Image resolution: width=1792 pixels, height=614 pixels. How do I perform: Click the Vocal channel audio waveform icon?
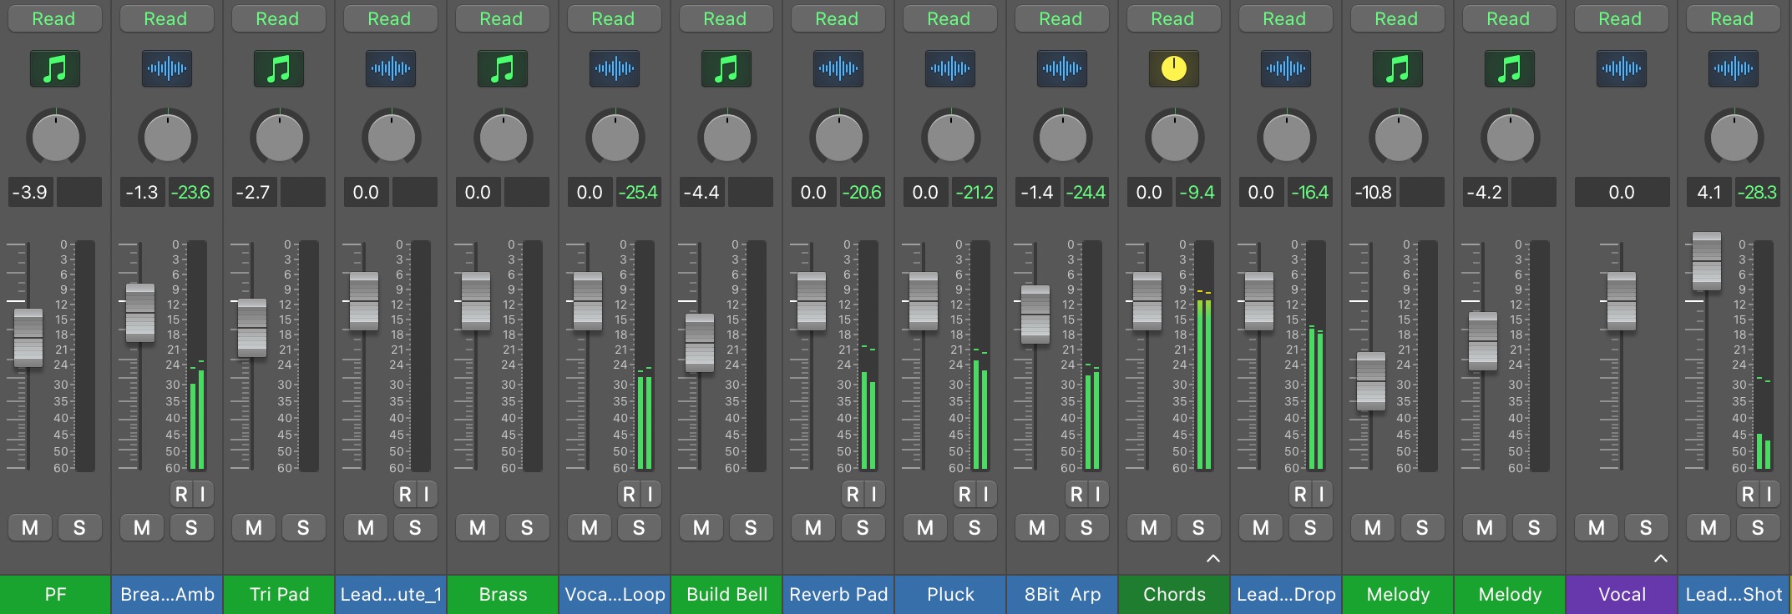coord(1622,68)
